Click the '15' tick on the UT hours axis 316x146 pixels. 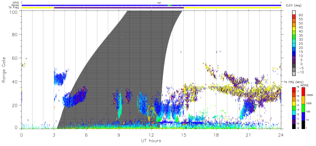pyautogui.click(x=184, y=135)
